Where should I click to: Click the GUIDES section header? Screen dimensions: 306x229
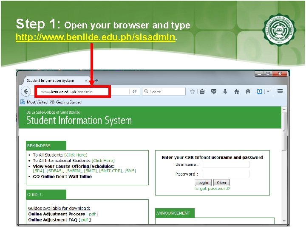click(x=46, y=195)
